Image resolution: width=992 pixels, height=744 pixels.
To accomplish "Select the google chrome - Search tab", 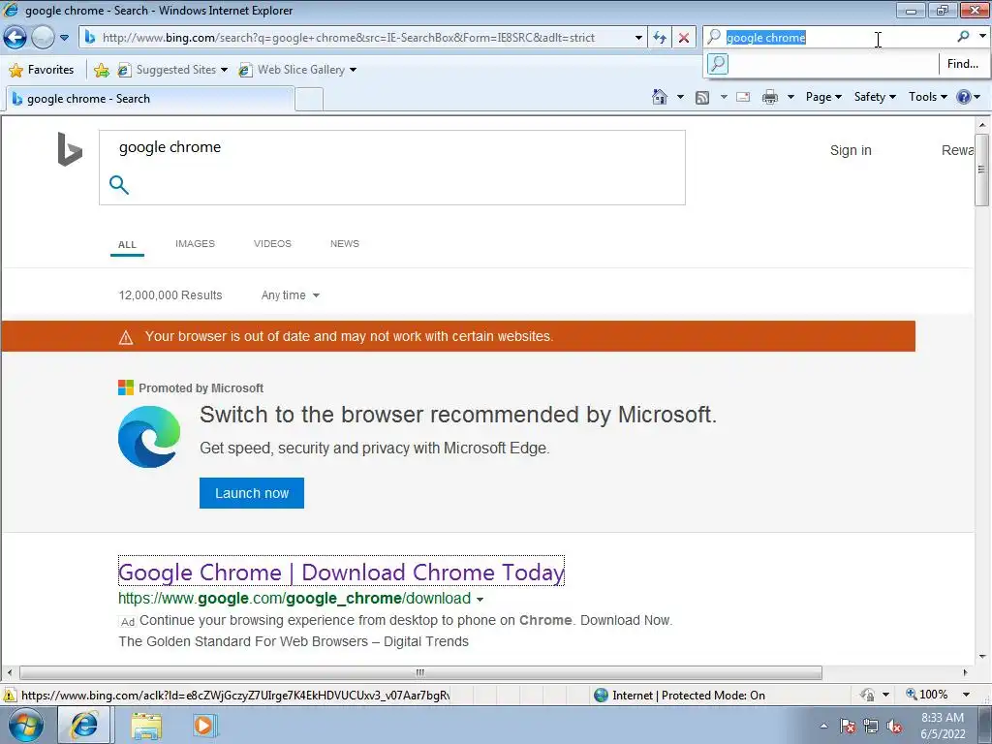I will pyautogui.click(x=150, y=99).
